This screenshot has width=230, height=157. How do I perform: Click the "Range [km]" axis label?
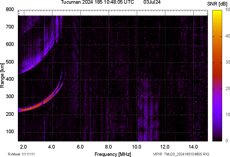click(x=2, y=75)
